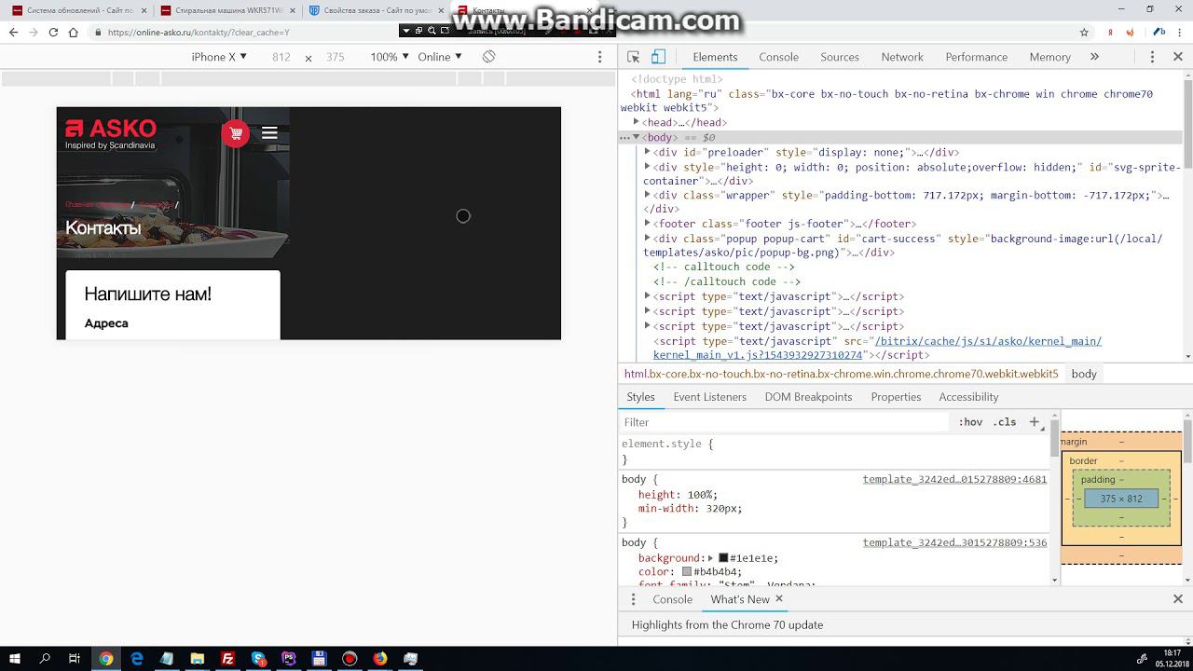Click the orange flame extension icon in Chrome toolbar
Viewport: 1193px width, 671px height.
click(x=1131, y=32)
